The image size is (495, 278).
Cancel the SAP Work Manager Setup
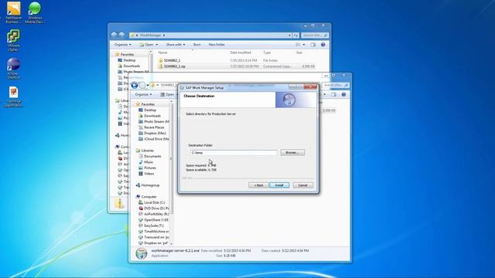[x=302, y=185]
